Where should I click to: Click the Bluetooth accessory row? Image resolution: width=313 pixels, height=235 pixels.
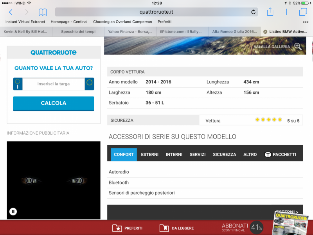click(205, 183)
